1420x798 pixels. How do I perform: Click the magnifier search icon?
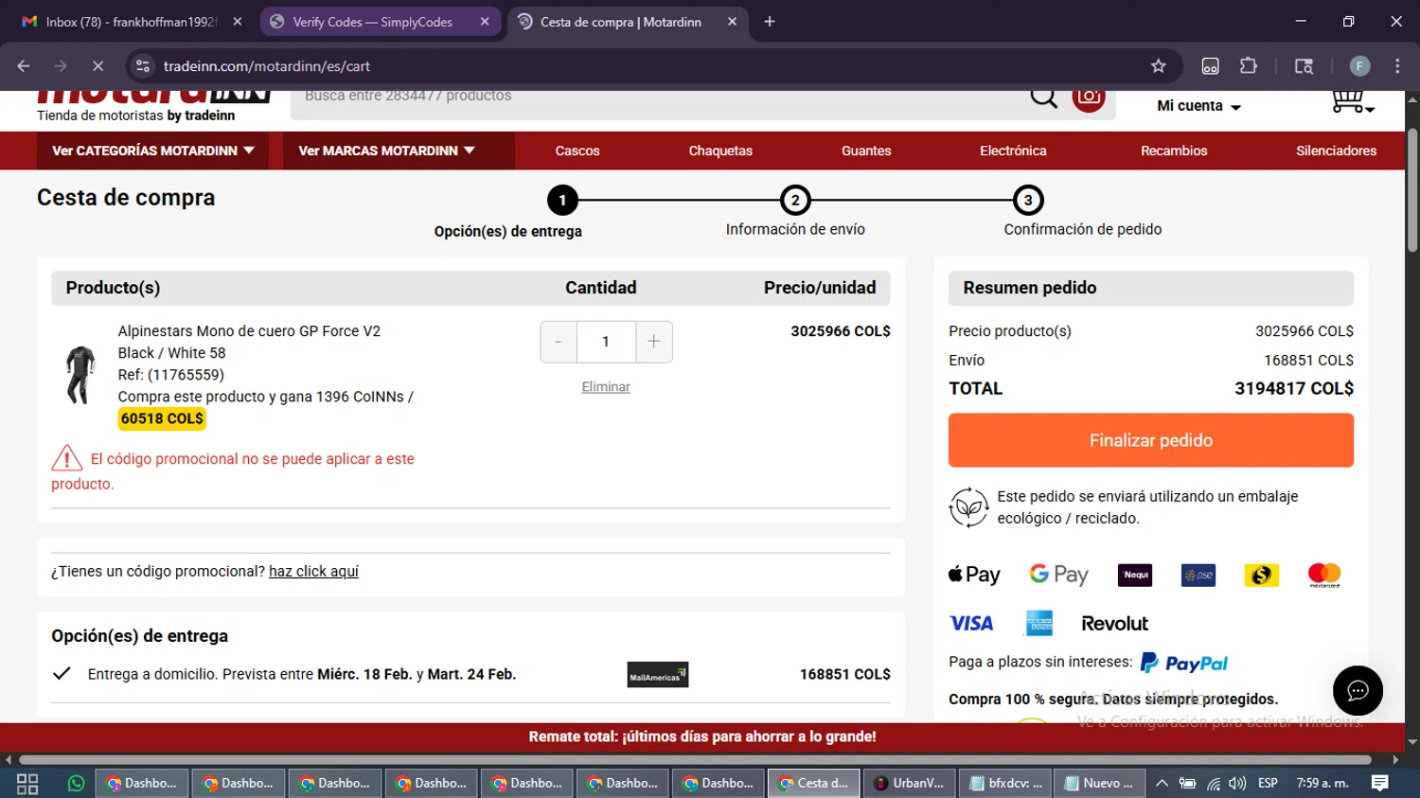coord(1043,97)
